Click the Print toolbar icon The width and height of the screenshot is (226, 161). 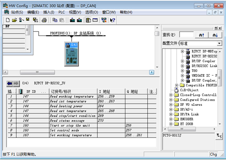44,20
